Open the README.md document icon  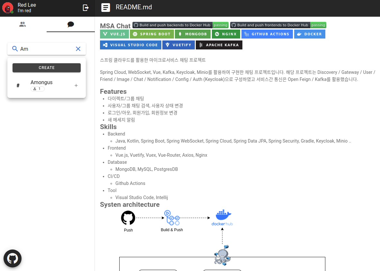[106, 7]
